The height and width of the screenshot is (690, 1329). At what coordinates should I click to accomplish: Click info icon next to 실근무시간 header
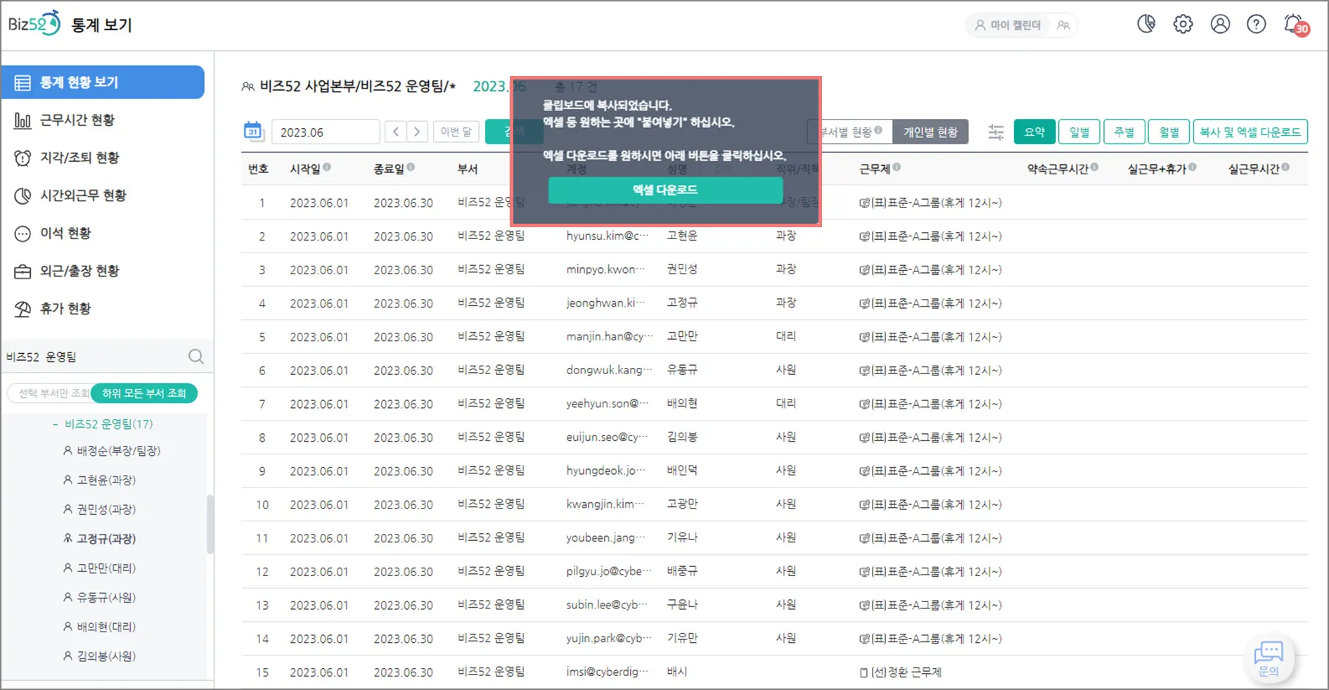(1285, 167)
